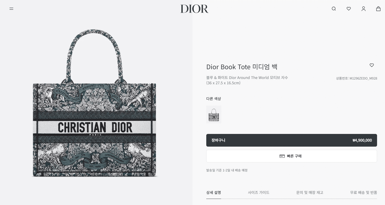Click the 다른 색상 section label
385x205 pixels.
click(213, 99)
